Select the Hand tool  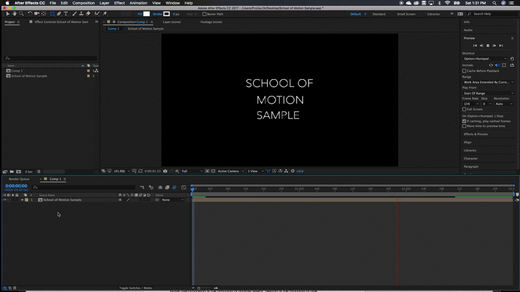click(14, 14)
